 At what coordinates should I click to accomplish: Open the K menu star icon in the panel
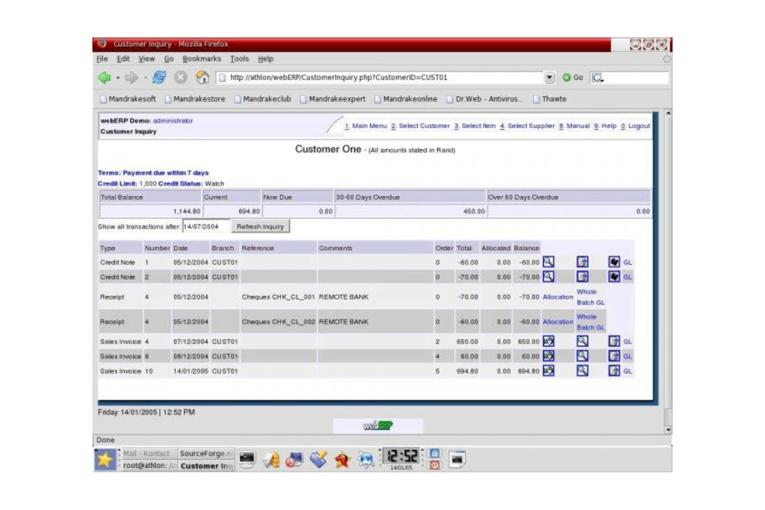point(104,459)
